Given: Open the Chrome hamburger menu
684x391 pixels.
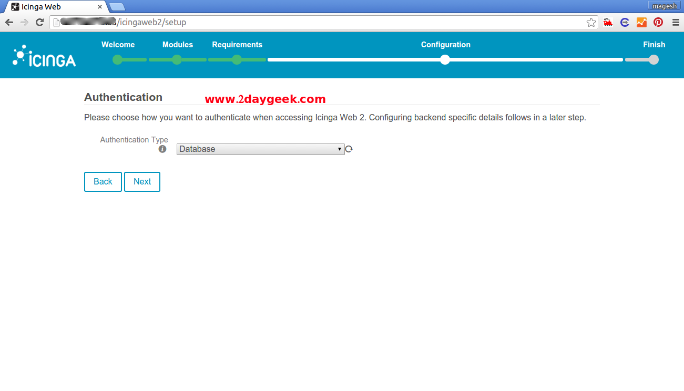Looking at the screenshot, I should (x=676, y=22).
